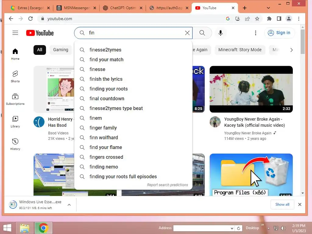Click Show all downloads

[x=282, y=204]
